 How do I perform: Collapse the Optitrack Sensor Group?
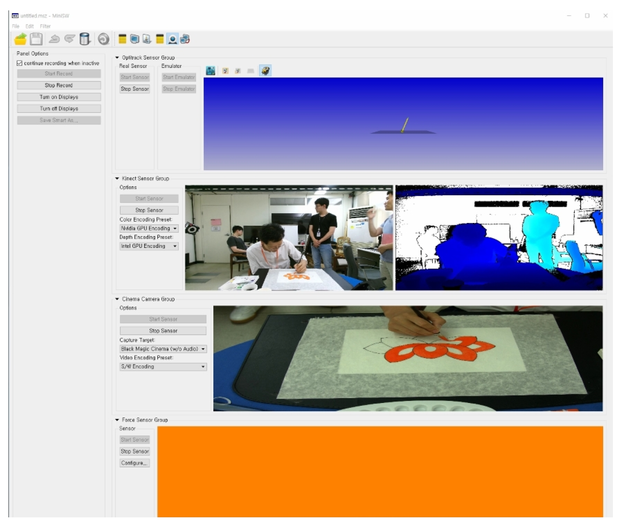117,57
